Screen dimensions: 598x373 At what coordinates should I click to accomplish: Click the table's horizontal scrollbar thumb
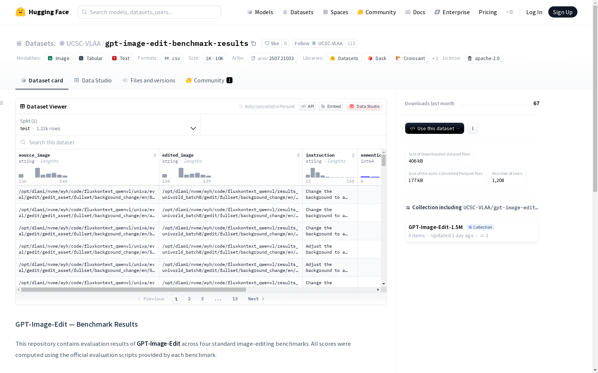(x=133, y=289)
